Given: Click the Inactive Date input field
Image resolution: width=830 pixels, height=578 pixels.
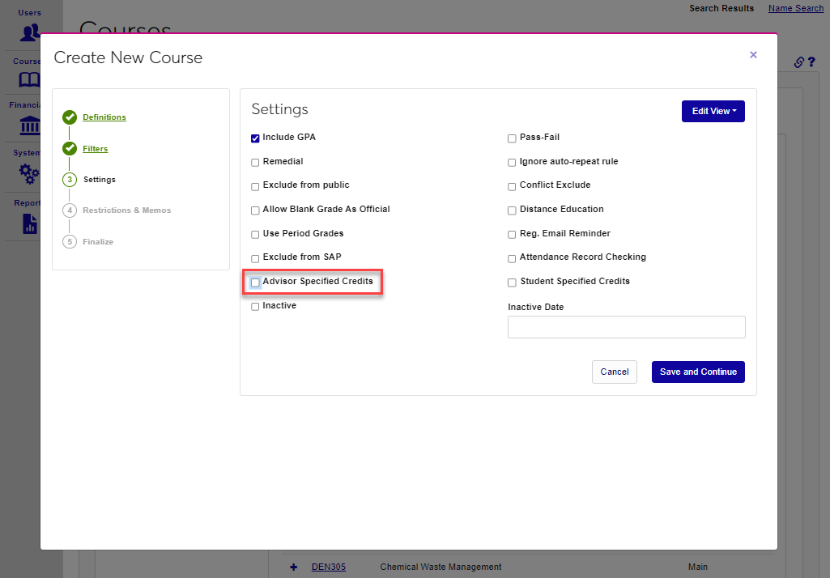Looking at the screenshot, I should pos(626,327).
